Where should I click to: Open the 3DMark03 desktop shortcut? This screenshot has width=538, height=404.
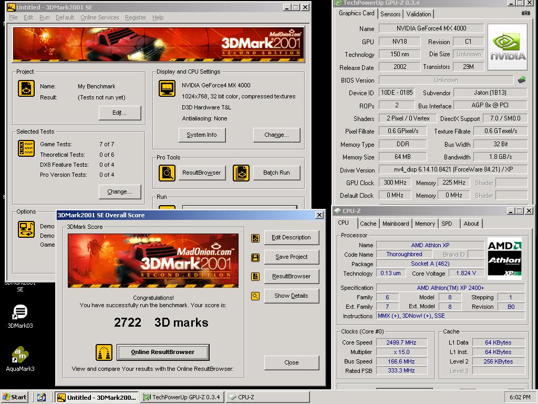(20, 316)
